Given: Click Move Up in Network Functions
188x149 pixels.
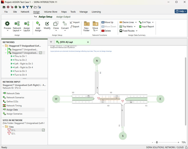Looking at the screenshot, I should [107, 22].
